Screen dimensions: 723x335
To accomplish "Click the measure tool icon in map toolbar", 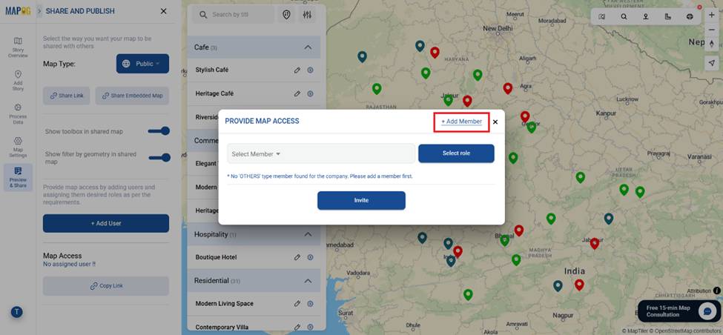I will 668,16.
